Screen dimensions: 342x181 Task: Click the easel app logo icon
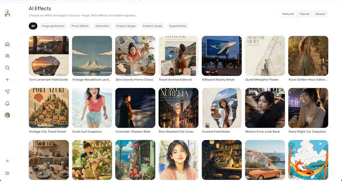coord(7,13)
